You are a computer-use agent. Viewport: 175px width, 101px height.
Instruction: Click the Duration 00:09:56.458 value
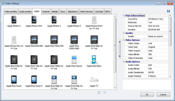(x=158, y=30)
